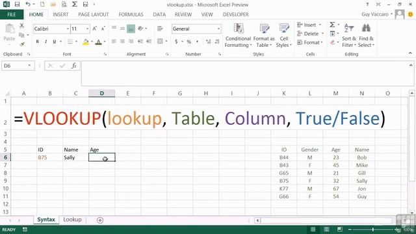
Task: Apply Percent Style format
Action: [x=189, y=42]
